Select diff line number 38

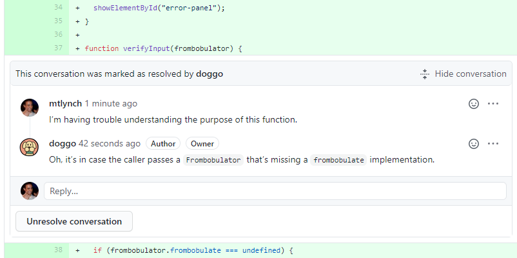pos(59,250)
